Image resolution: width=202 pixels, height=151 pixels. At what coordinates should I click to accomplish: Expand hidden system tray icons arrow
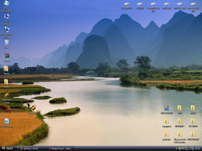[176, 148]
